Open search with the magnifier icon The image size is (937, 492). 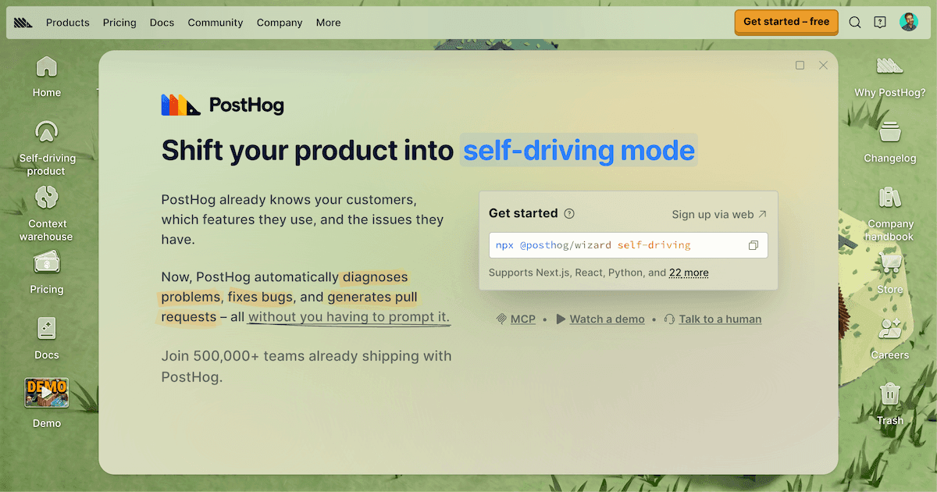(855, 23)
